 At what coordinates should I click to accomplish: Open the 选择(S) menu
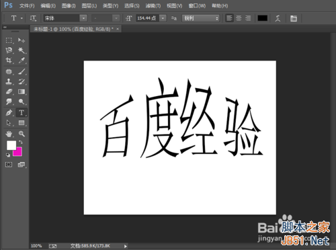[x=132, y=5]
